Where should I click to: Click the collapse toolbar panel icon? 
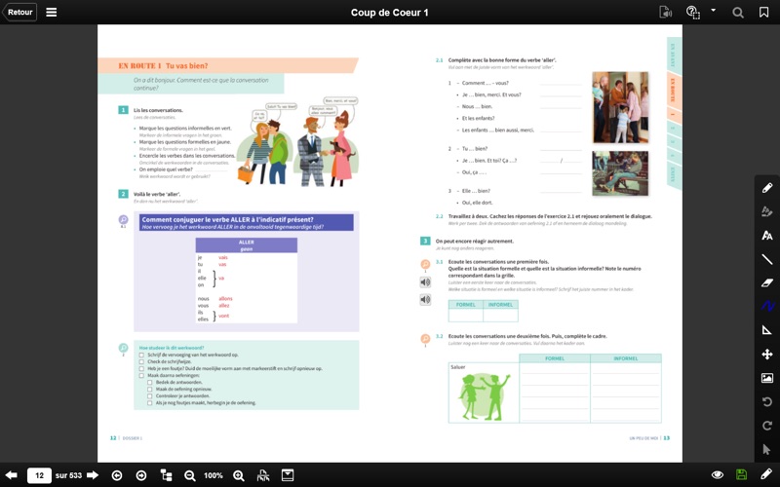[288, 475]
